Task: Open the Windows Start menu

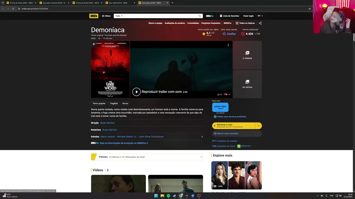Action: point(156,196)
